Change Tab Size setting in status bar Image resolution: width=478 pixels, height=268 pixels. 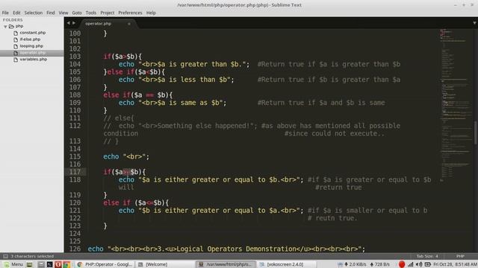coord(427,256)
